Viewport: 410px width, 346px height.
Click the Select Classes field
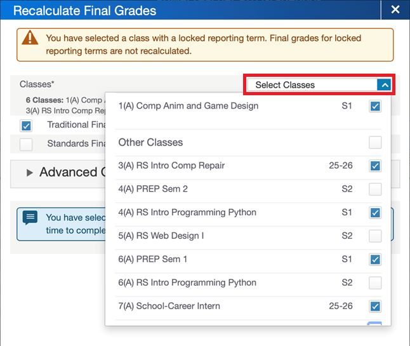[311, 84]
